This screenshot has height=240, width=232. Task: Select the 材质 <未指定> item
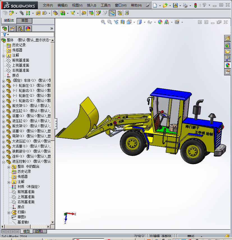pyautogui.click(x=29, y=187)
